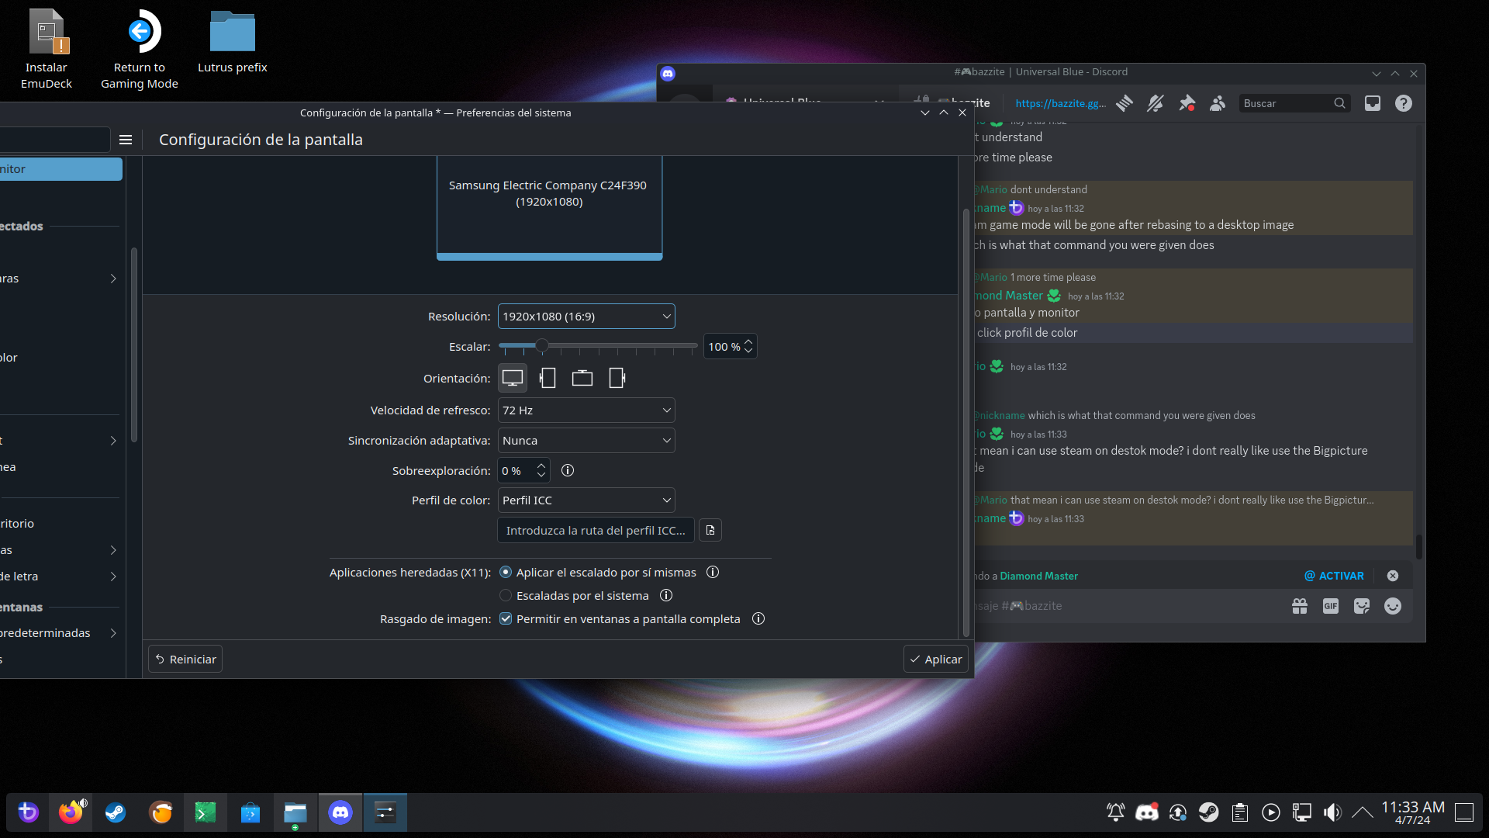The height and width of the screenshot is (838, 1489).
Task: Open Discord GIF picker
Action: (1331, 606)
